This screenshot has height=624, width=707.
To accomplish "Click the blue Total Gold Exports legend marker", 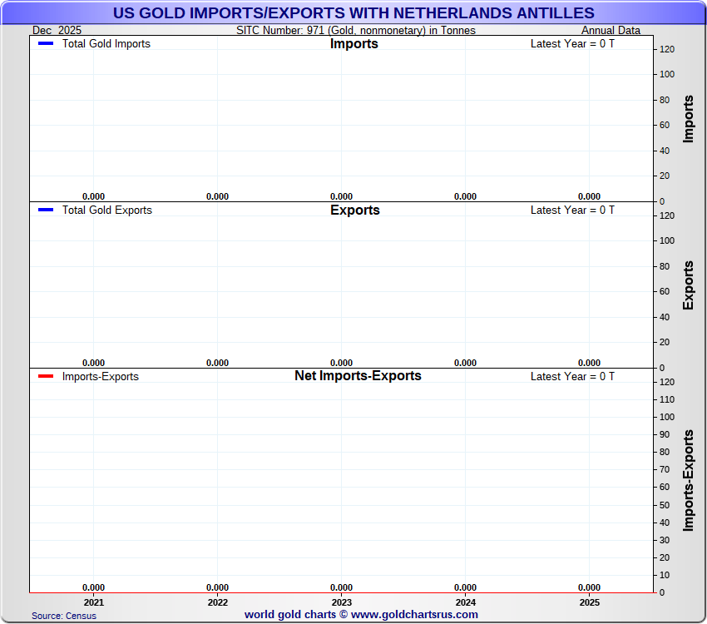I will (46, 210).
